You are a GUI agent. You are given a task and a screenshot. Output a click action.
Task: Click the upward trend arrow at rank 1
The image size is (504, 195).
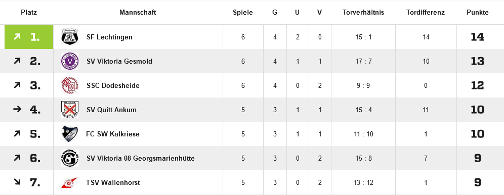click(17, 36)
